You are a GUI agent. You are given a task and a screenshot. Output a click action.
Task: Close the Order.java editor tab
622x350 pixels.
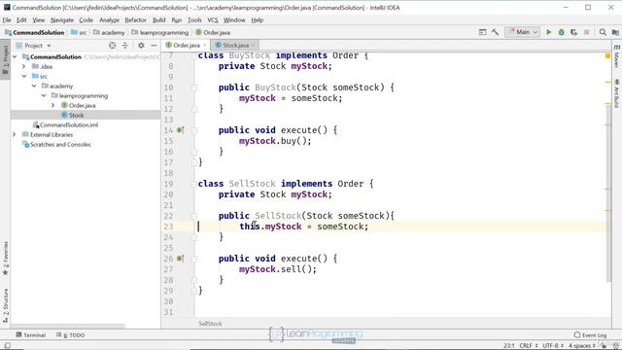(x=205, y=46)
